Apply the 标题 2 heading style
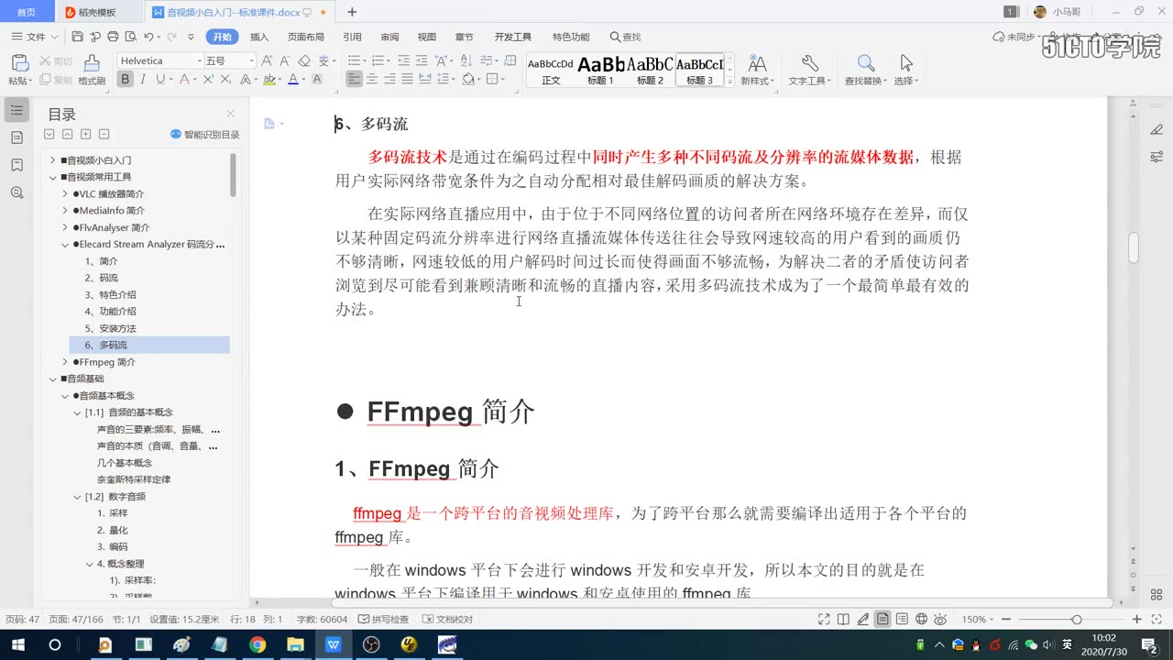Screen dimensions: 1173x660 (650, 71)
